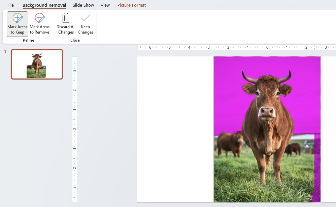The height and width of the screenshot is (207, 336).
Task: Click the Keep Changes checkmark icon
Action: coord(85,18)
